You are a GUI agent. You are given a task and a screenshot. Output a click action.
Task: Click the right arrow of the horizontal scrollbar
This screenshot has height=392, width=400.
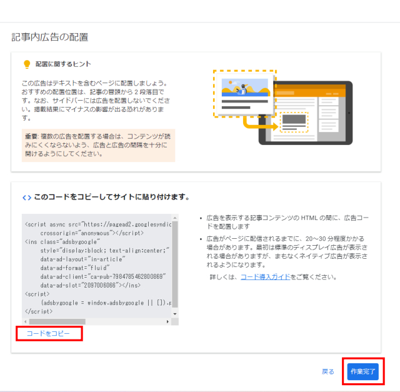click(x=167, y=321)
